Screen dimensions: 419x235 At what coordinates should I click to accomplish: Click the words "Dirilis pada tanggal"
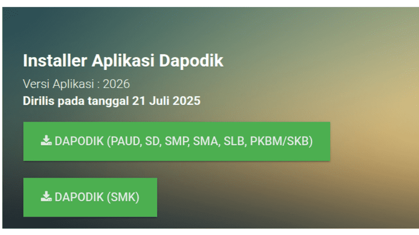76,101
